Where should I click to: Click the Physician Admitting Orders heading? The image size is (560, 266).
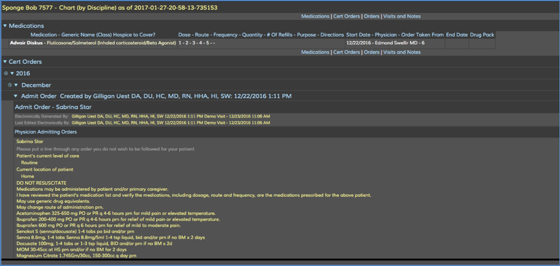pos(46,132)
